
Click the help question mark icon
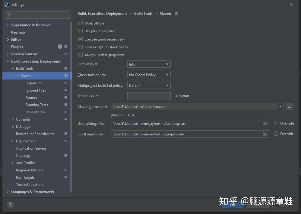pyautogui.click(x=10, y=205)
